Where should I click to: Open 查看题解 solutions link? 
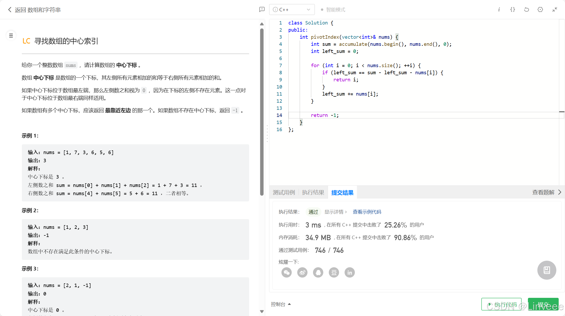coord(547,192)
